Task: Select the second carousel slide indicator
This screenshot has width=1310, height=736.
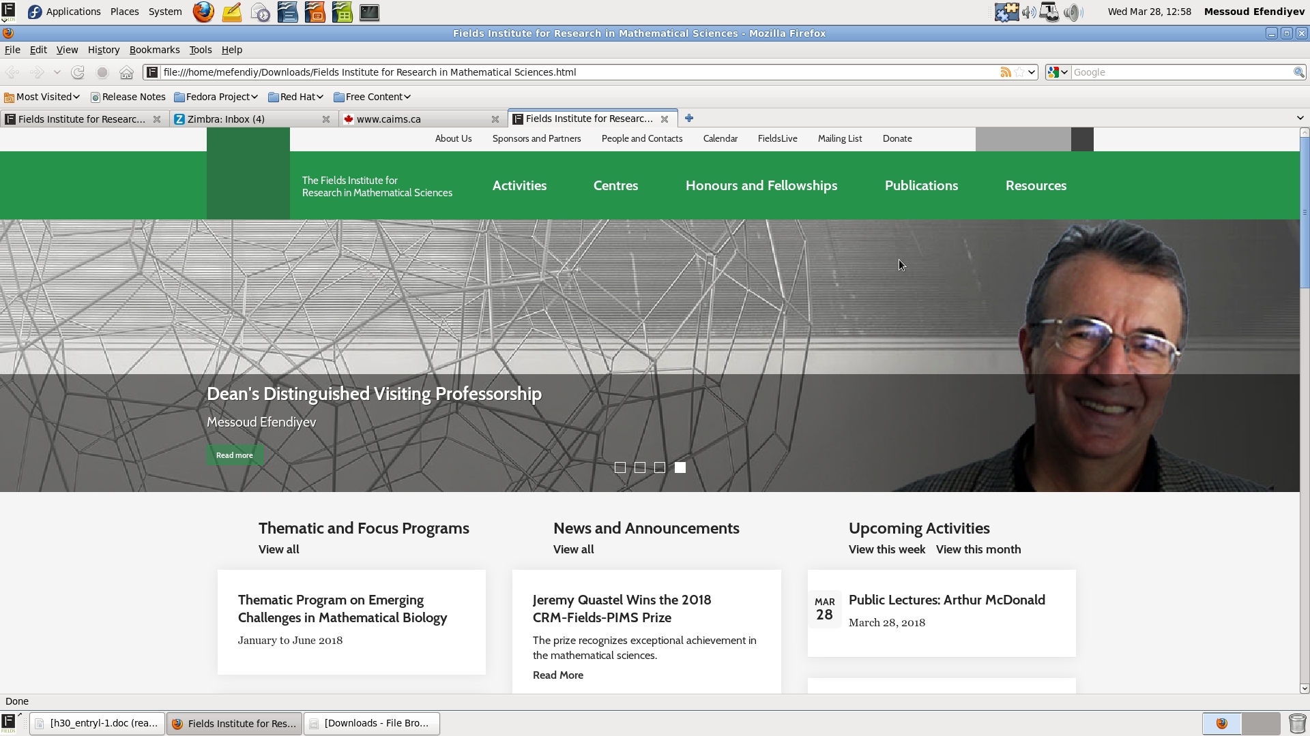Action: point(640,467)
